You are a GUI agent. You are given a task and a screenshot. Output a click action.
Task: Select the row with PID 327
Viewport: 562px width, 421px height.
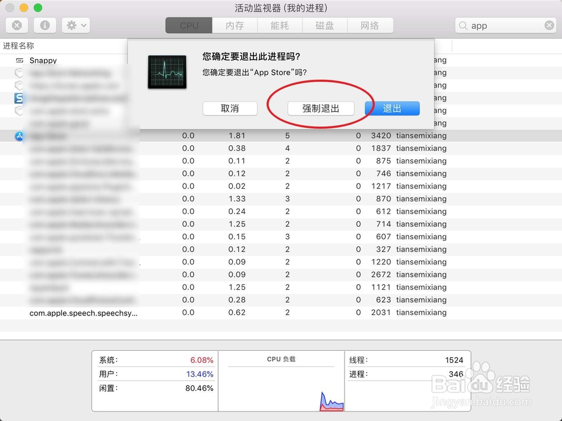pos(281,249)
